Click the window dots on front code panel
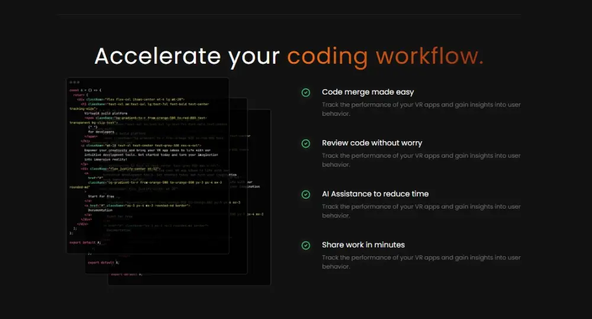 (x=75, y=82)
